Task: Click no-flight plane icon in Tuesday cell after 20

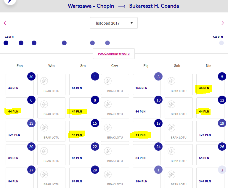Action: 44,151
